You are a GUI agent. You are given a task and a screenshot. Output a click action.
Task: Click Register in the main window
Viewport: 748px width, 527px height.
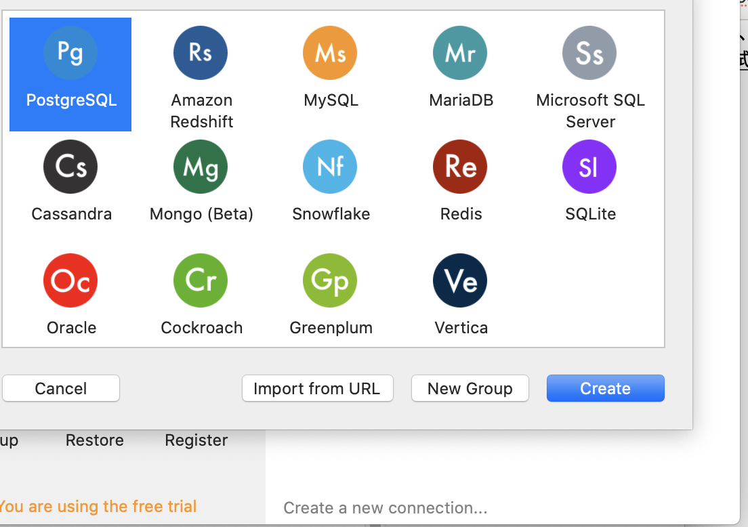(196, 440)
